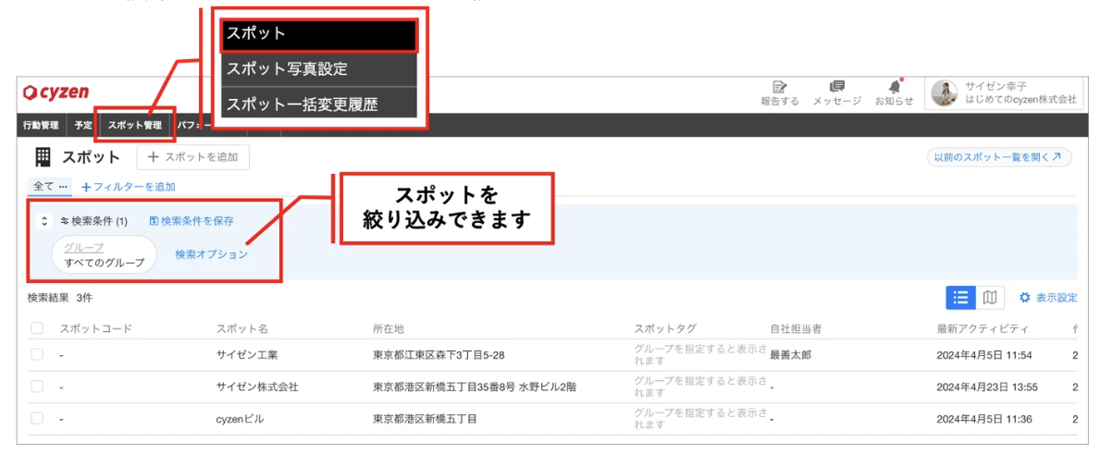Image resolution: width=1101 pixels, height=455 pixels.
Task: Open the グループ すべてのグループ selector
Action: tap(104, 255)
